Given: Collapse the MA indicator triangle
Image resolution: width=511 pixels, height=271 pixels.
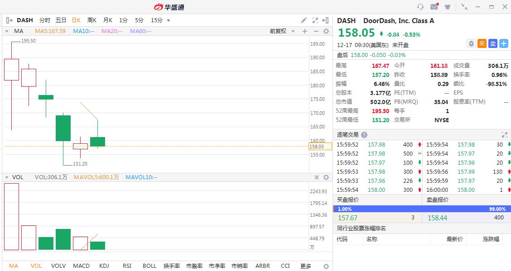Looking at the screenshot, I should coord(7,31).
